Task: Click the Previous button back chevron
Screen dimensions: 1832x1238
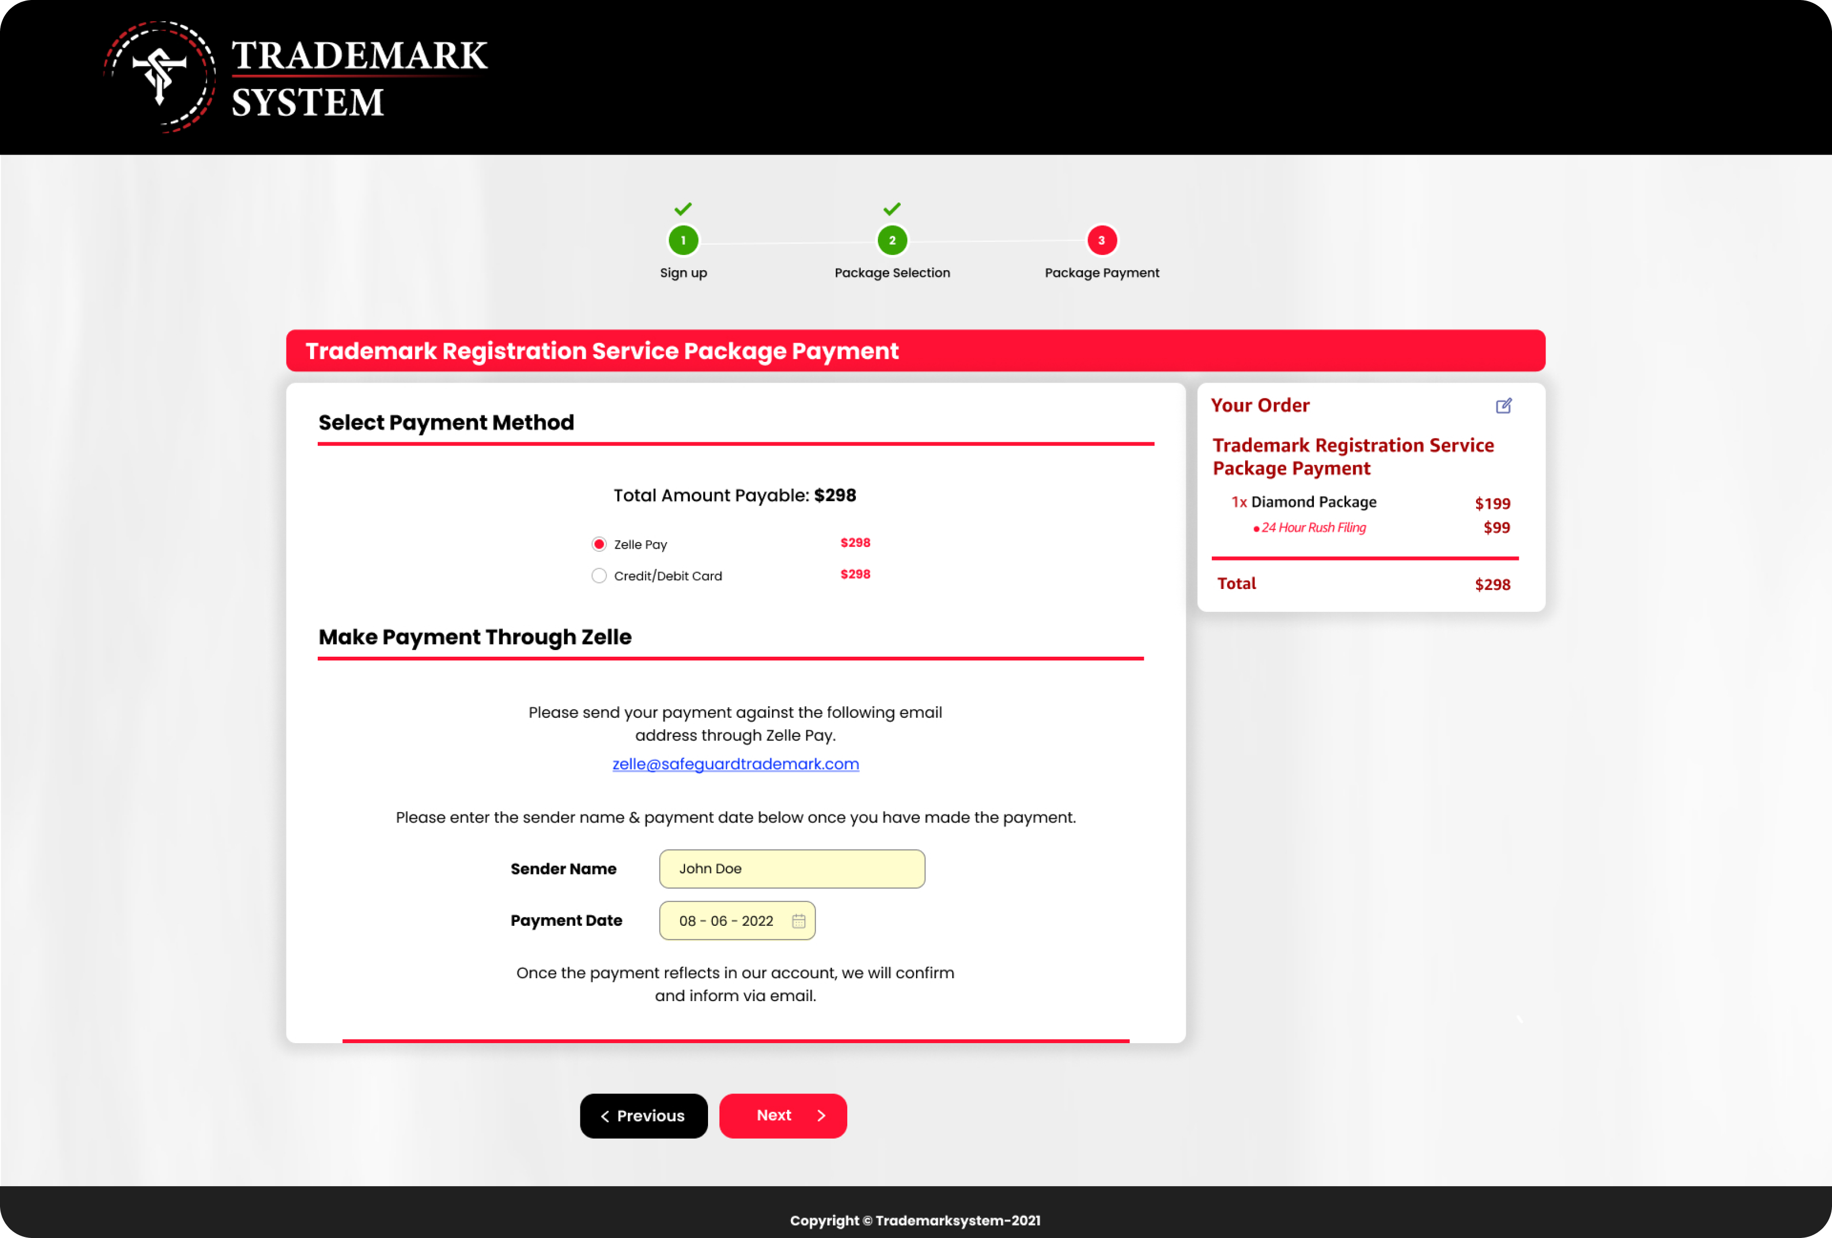Action: pyautogui.click(x=605, y=1117)
